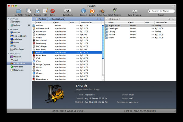The height and width of the screenshot is (122, 183).
Task: Toggle Sync Browsing in the toolbar
Action: (x=135, y=11)
